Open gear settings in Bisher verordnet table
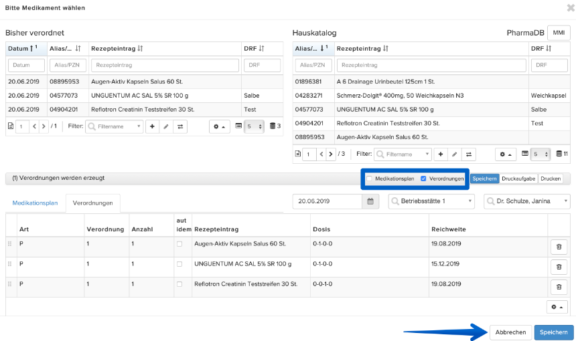576x341 pixels. tap(219, 126)
